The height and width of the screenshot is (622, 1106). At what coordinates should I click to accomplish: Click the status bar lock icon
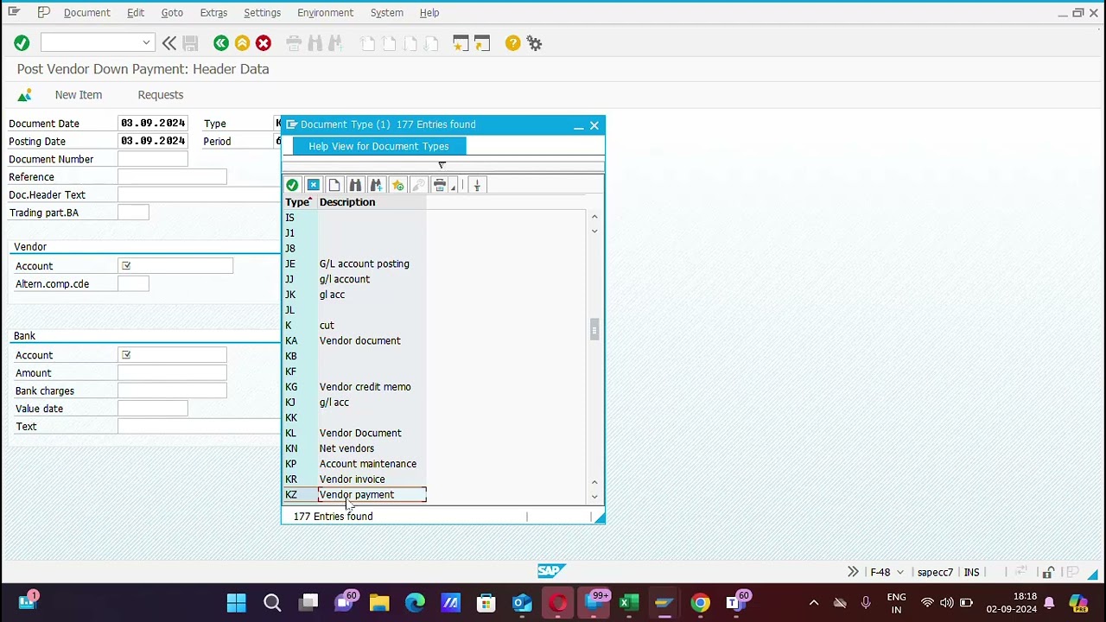point(1048,572)
